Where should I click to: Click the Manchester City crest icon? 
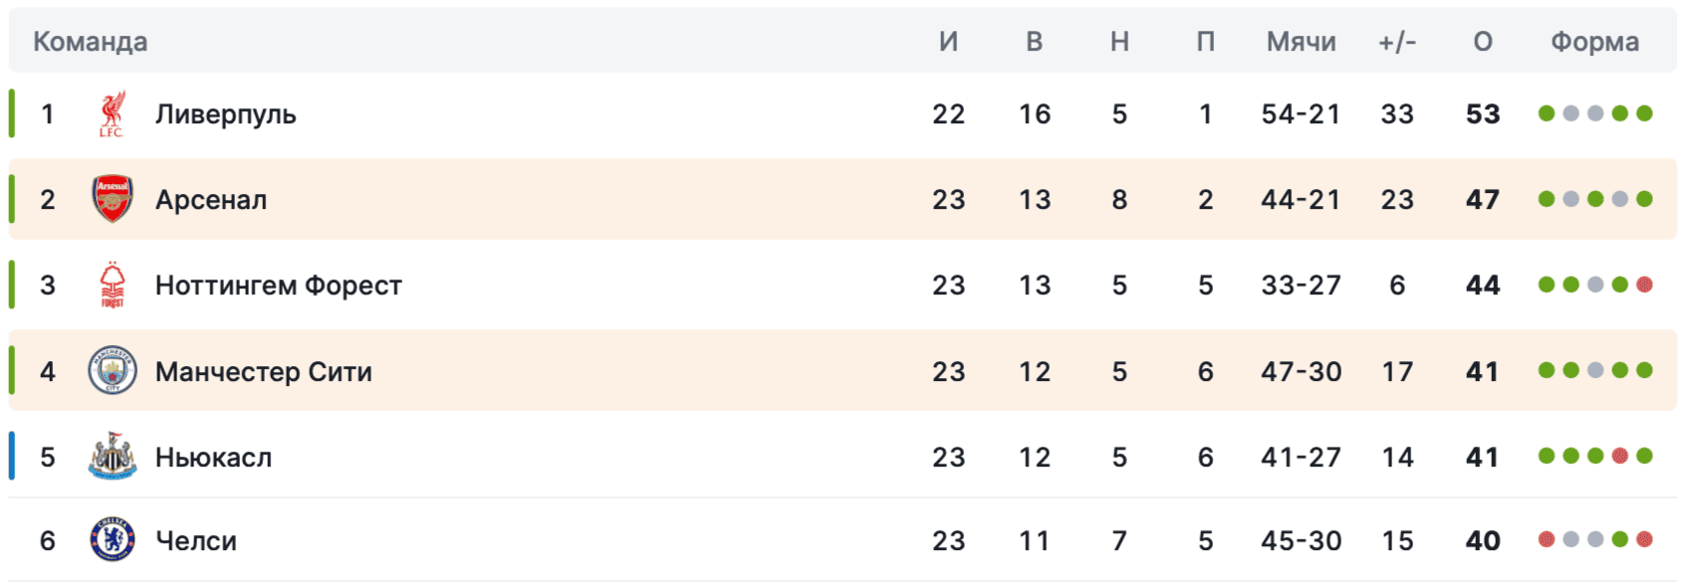pos(113,371)
